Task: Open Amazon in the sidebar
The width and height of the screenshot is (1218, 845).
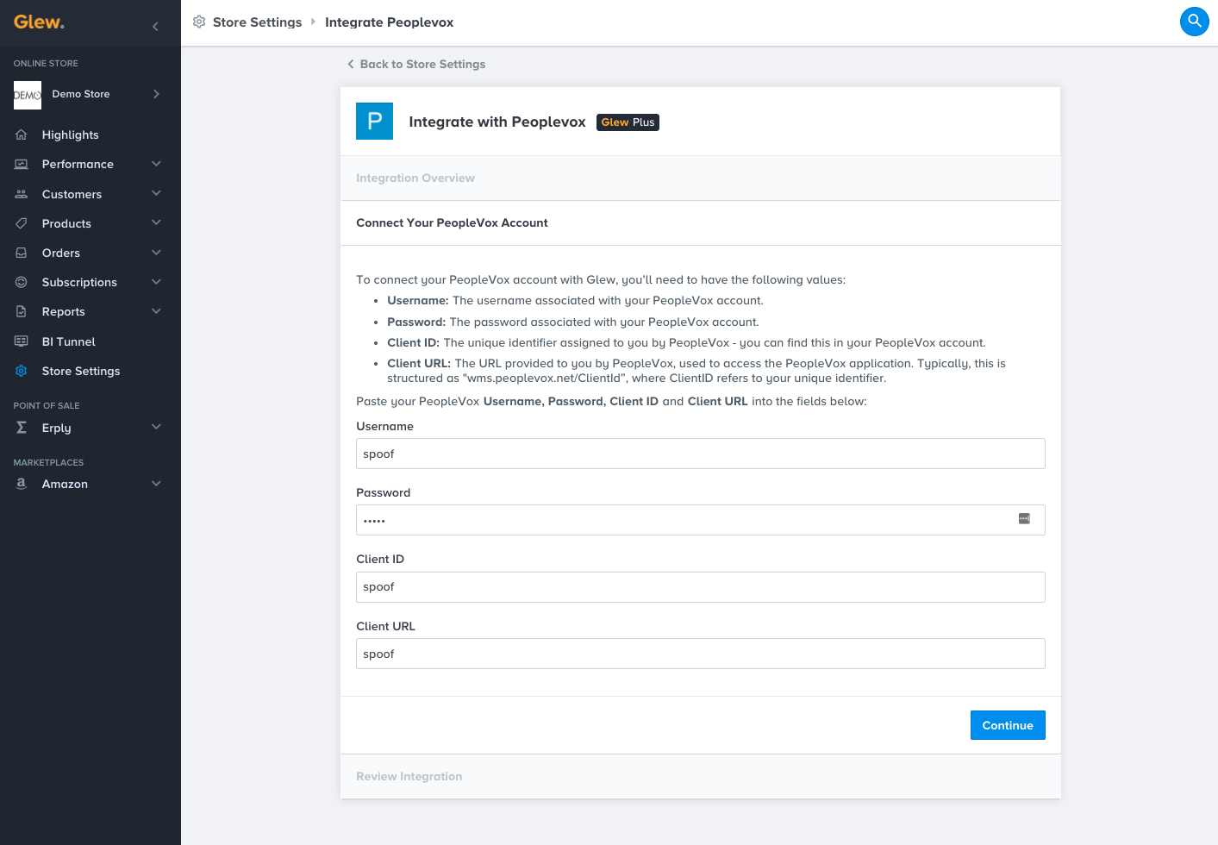Action: 65,484
